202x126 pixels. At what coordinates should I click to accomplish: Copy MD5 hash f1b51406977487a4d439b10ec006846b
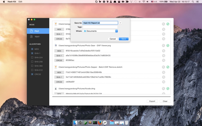[164, 72]
